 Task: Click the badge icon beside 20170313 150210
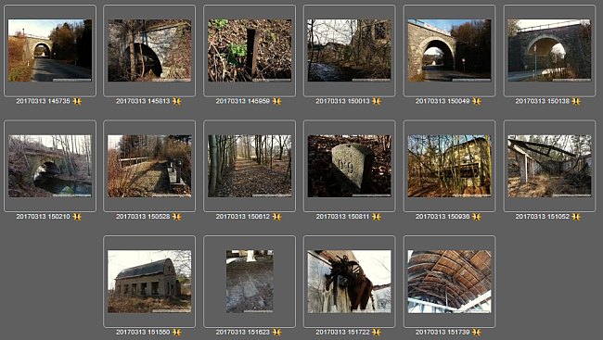coord(77,217)
